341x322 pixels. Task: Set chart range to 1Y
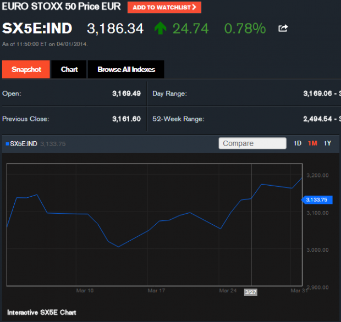tap(327, 143)
